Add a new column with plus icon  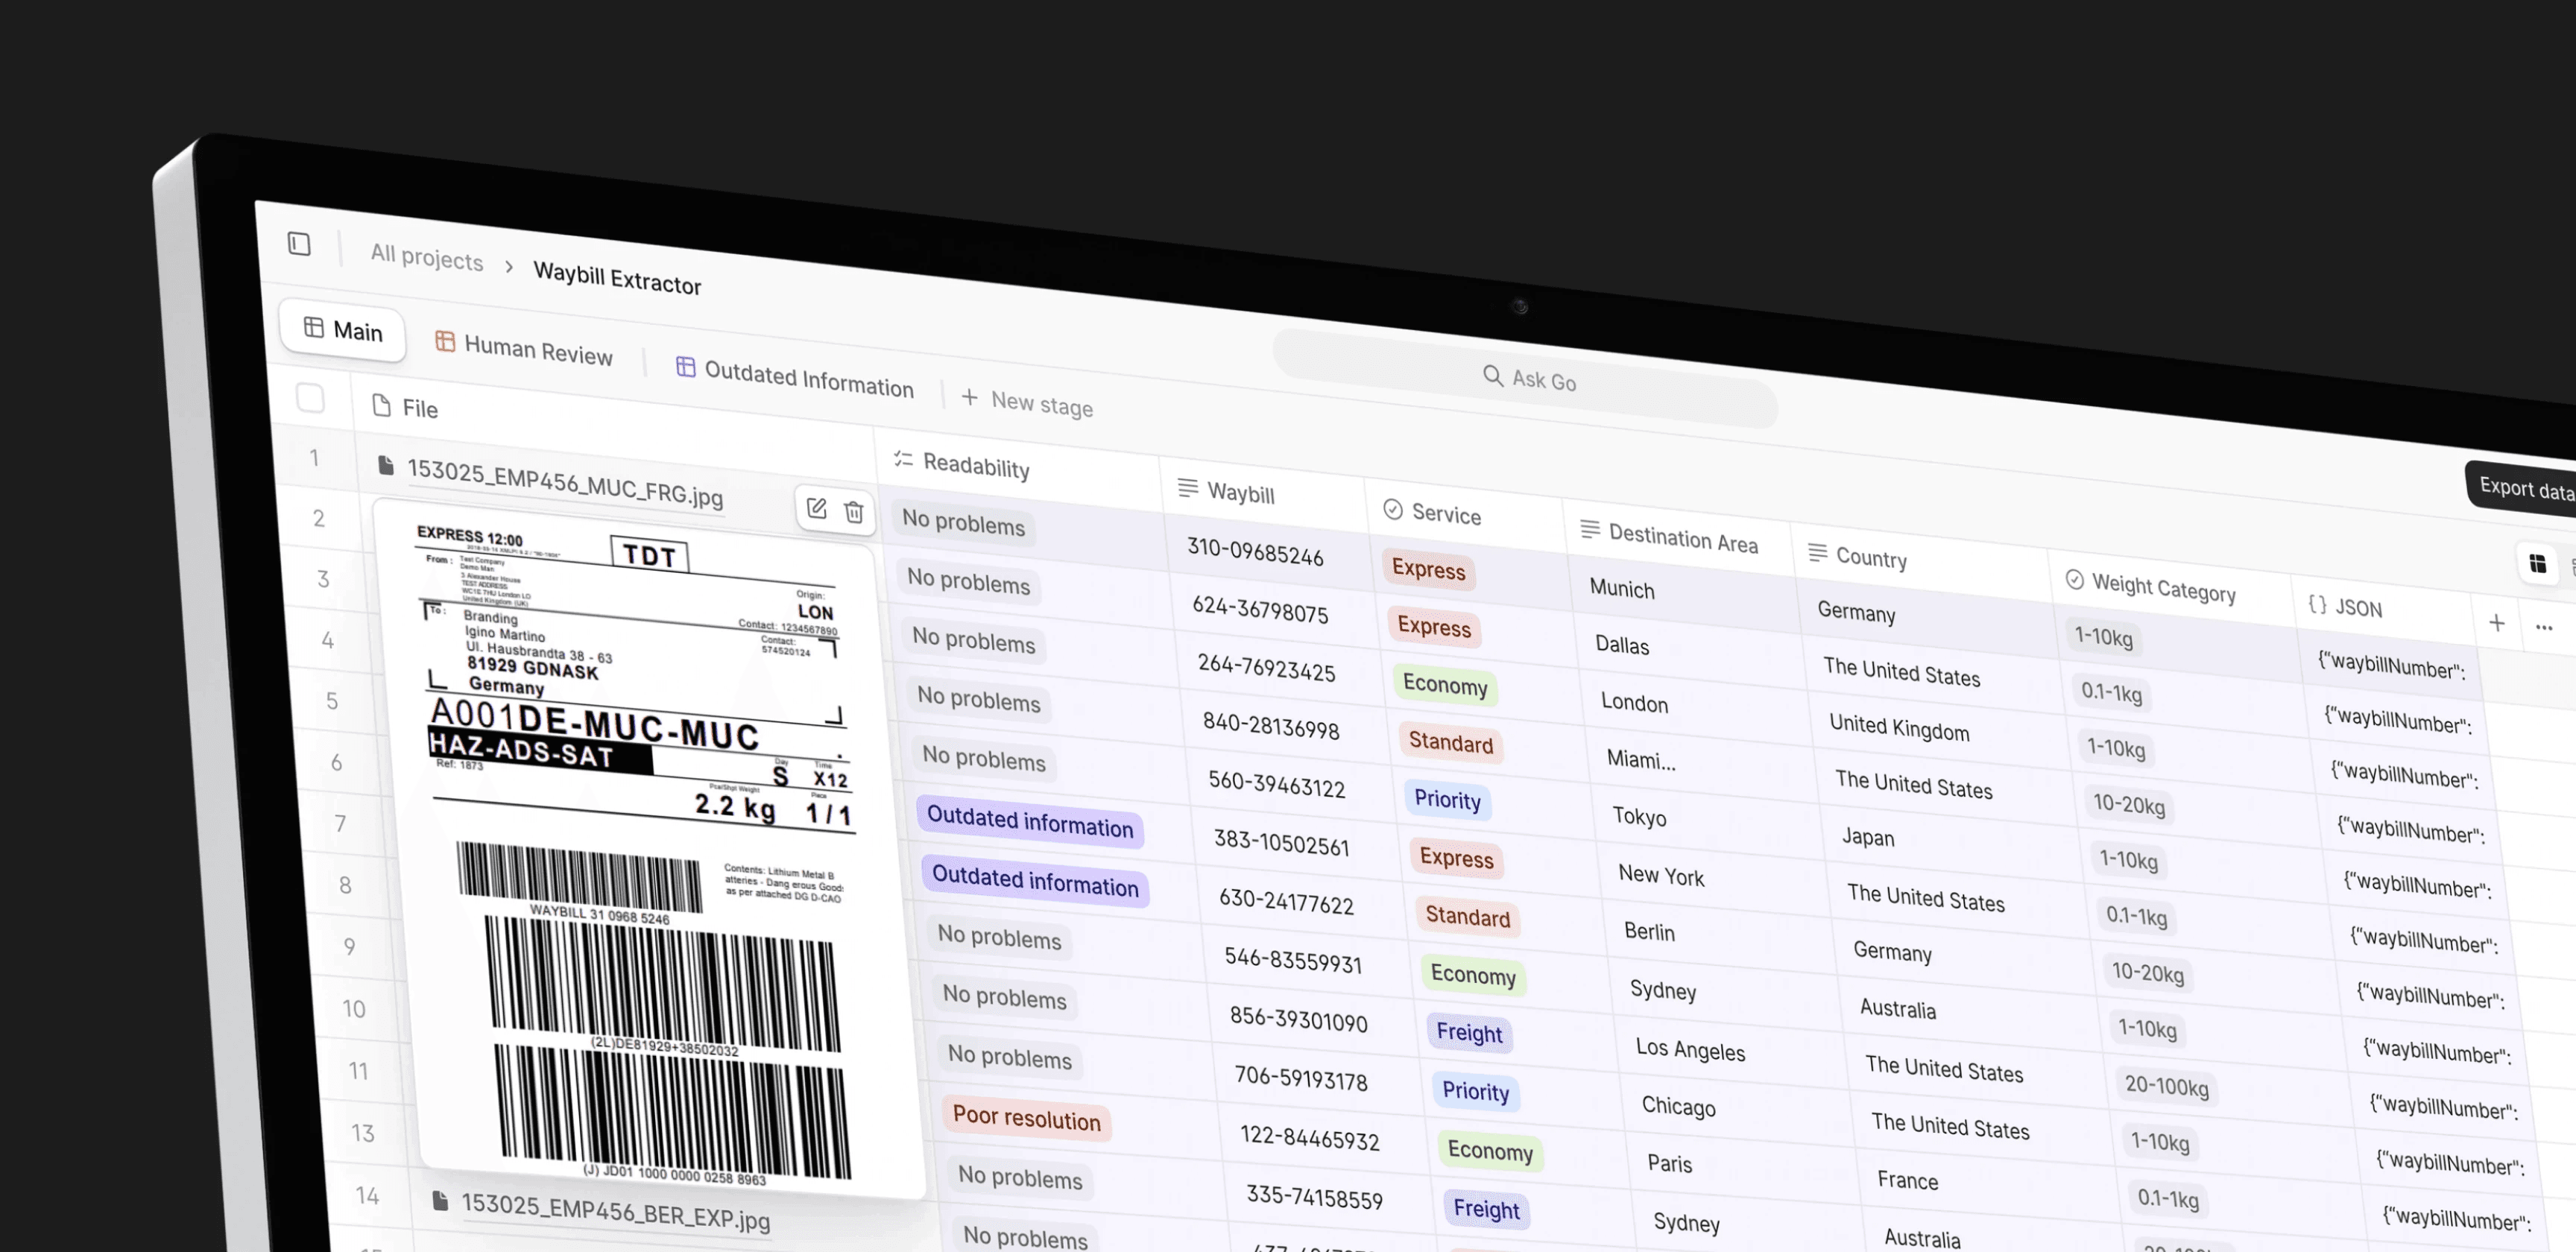pos(2497,623)
